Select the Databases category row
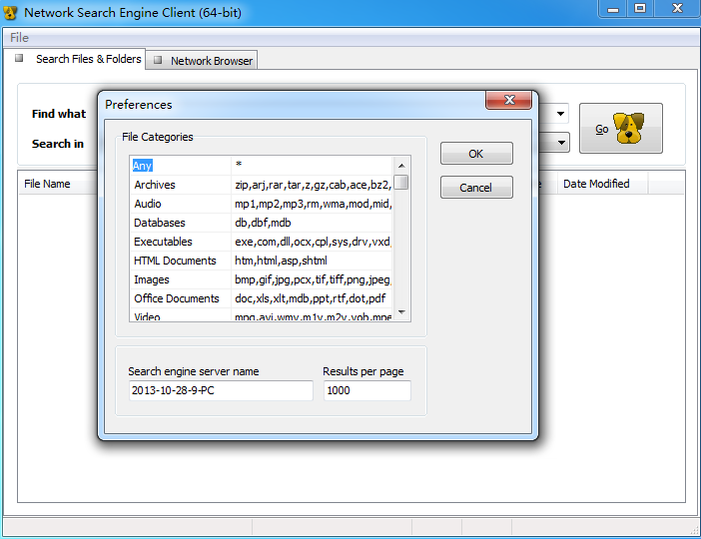Image resolution: width=701 pixels, height=539 pixels. [x=261, y=223]
